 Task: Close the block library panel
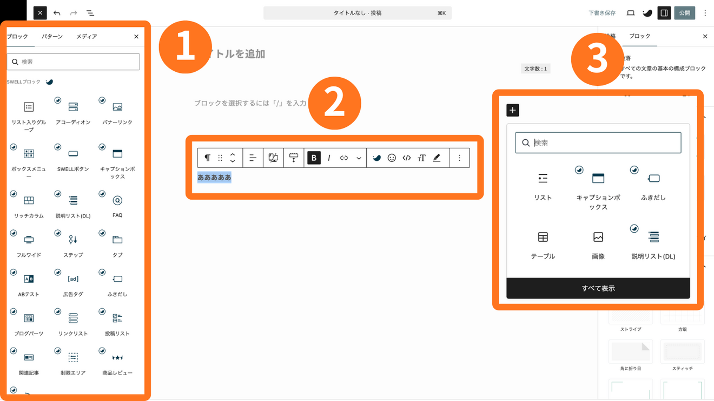(136, 37)
